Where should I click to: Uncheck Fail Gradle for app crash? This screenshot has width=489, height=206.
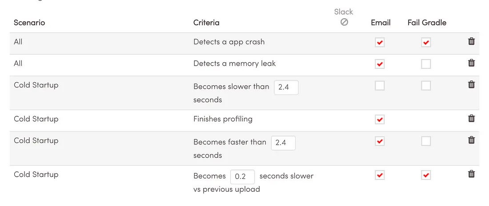[426, 42]
